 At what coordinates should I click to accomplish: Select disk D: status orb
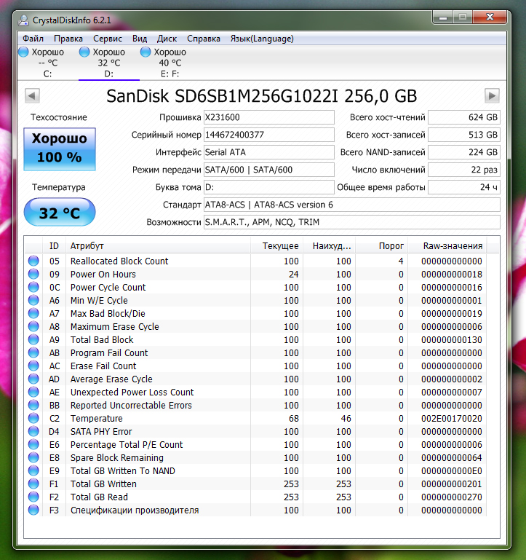point(84,52)
